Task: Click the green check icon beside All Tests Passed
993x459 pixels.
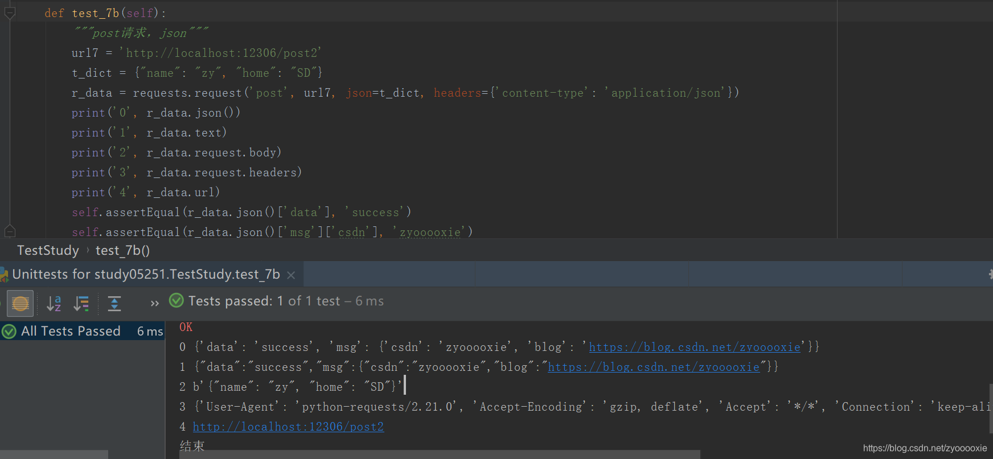Action: (9, 331)
